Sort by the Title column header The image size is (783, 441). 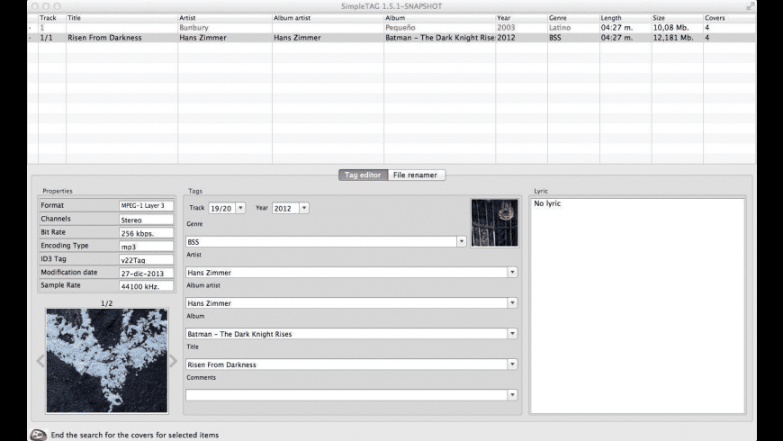click(121, 18)
